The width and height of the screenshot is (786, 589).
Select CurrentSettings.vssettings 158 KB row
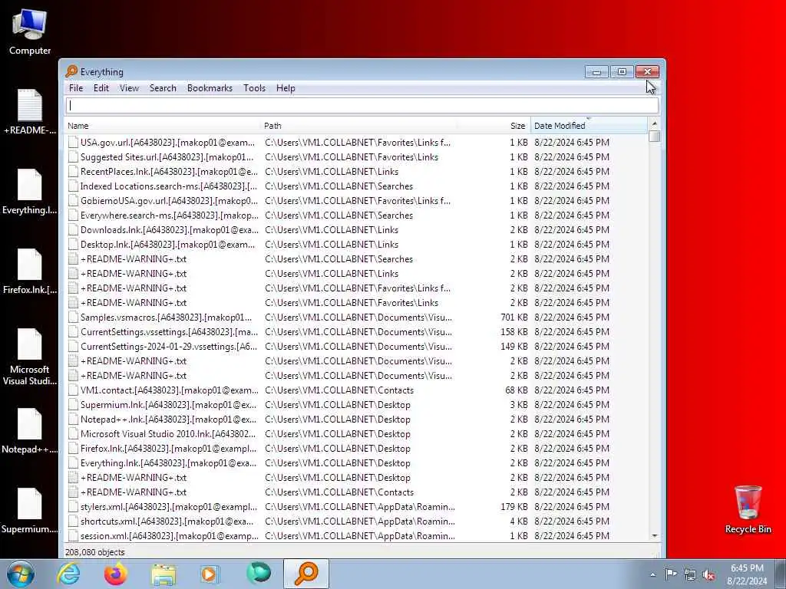tap(356, 332)
